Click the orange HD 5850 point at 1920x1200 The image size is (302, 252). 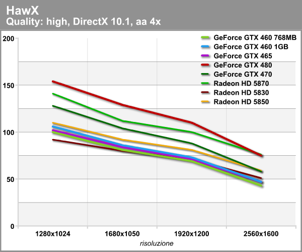(192, 150)
